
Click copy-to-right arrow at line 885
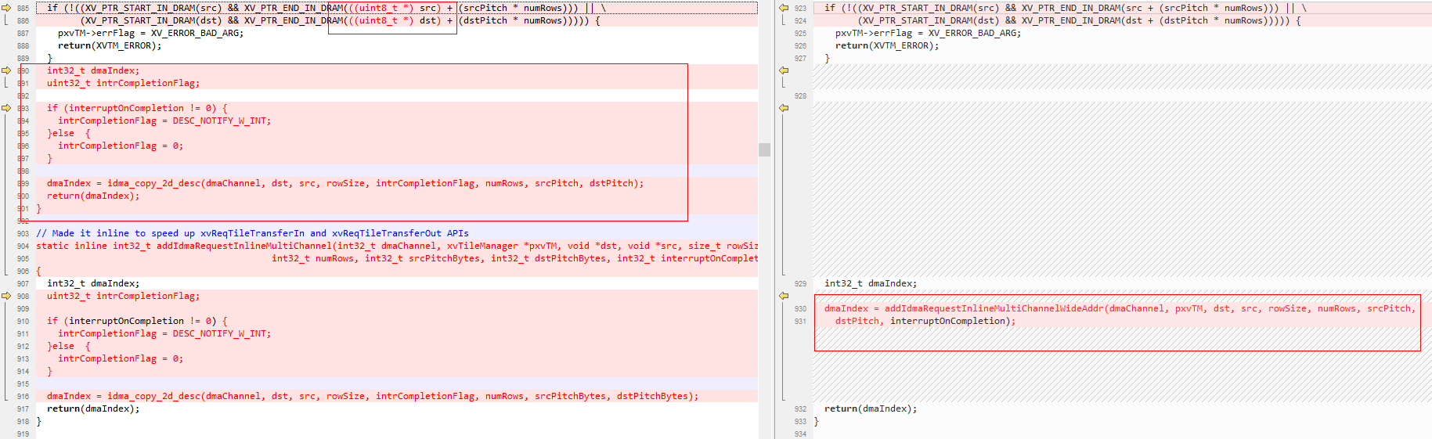(x=6, y=8)
